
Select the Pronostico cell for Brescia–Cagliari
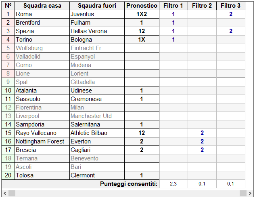142,150
